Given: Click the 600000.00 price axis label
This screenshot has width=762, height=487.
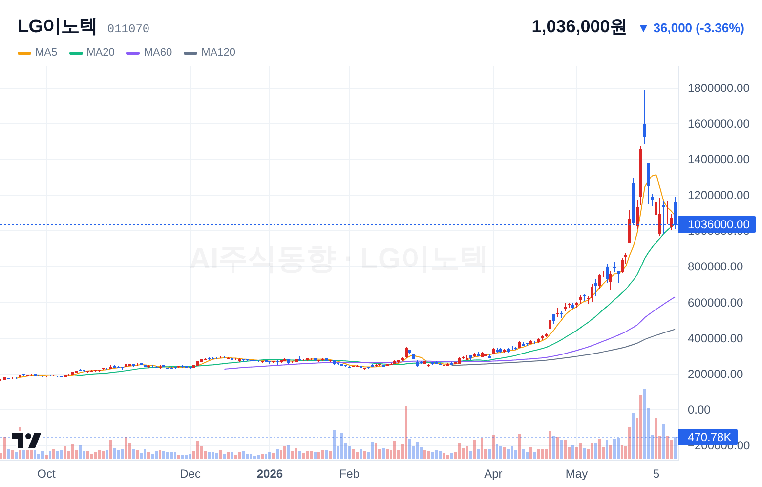Looking at the screenshot, I should tap(715, 303).
